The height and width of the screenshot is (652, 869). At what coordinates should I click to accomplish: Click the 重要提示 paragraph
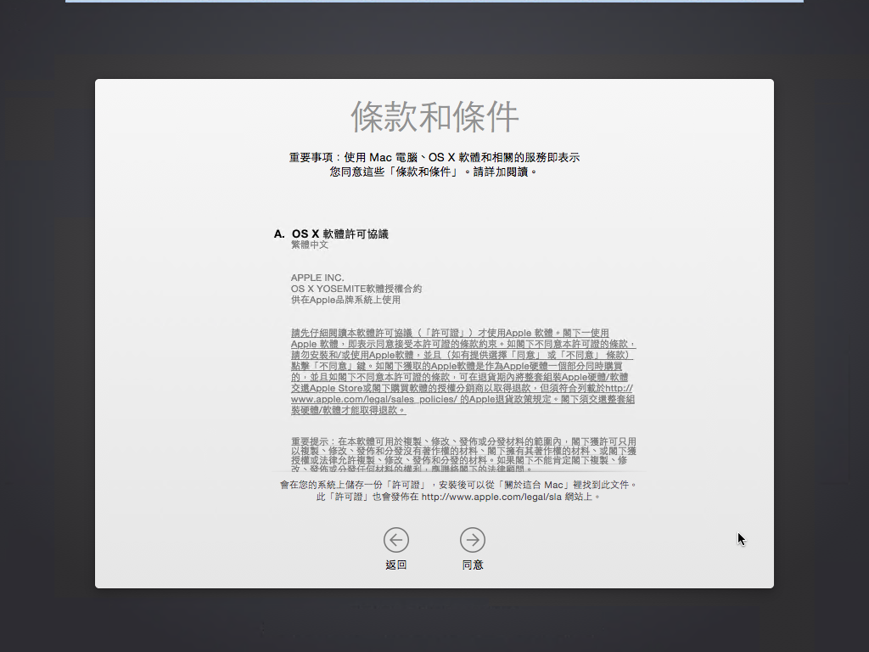463,455
